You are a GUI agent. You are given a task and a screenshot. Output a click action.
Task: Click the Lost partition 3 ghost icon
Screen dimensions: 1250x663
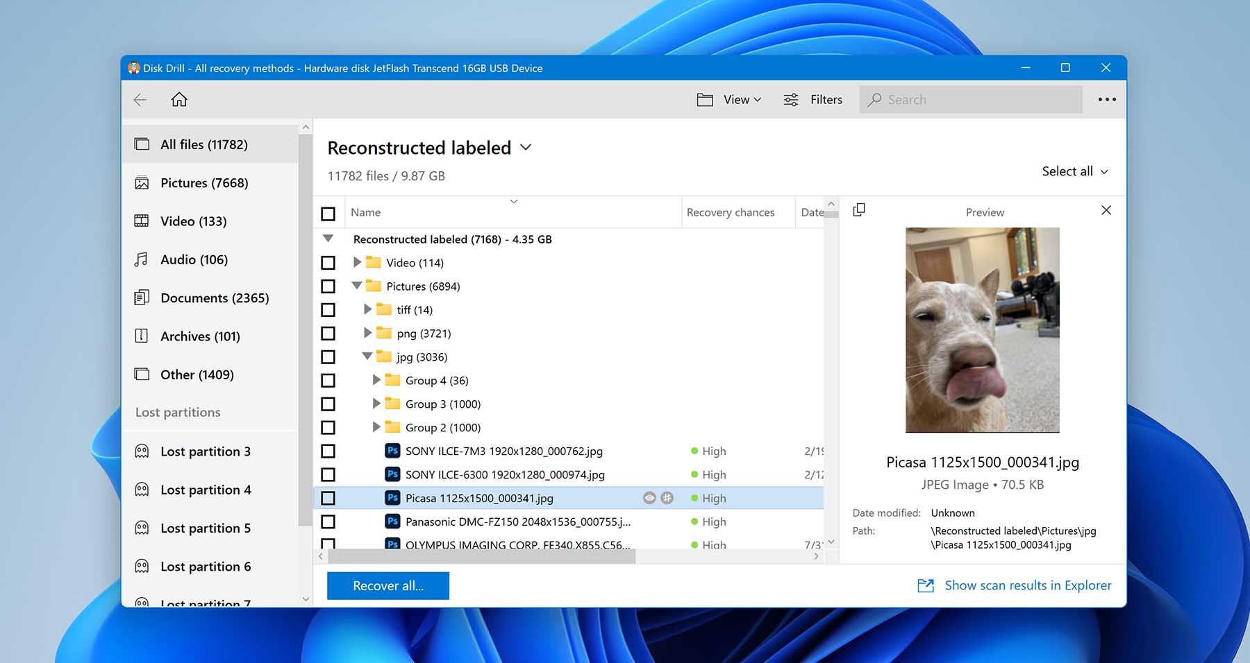[x=142, y=451]
